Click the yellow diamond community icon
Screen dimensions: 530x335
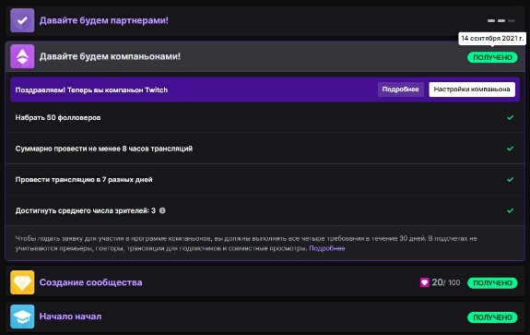click(22, 282)
